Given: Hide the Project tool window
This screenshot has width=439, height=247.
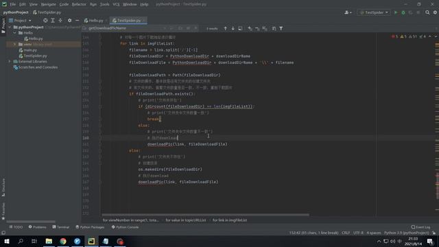Looking at the screenshot, I should 77,21.
